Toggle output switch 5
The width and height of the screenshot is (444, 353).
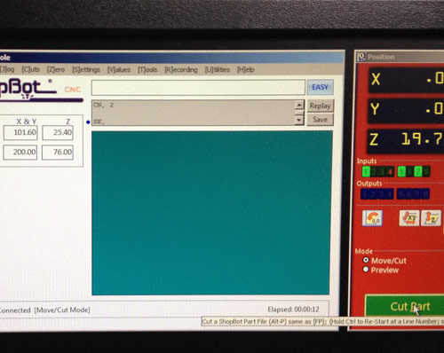400,194
